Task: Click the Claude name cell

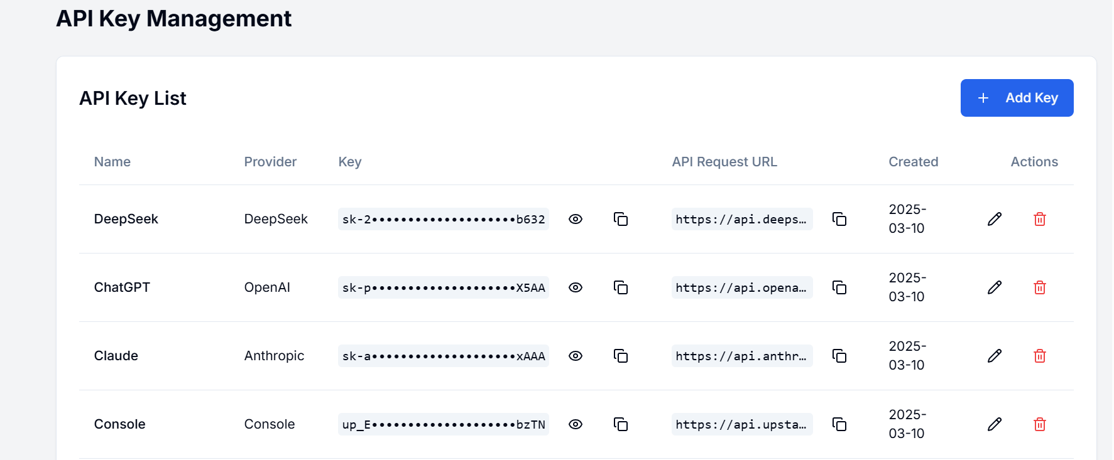Action: point(116,356)
